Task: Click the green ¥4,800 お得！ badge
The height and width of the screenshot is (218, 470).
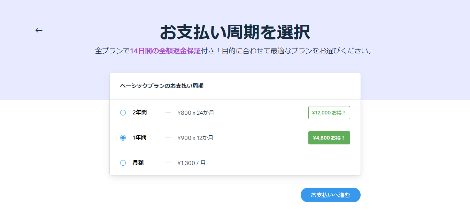Action: point(329,138)
